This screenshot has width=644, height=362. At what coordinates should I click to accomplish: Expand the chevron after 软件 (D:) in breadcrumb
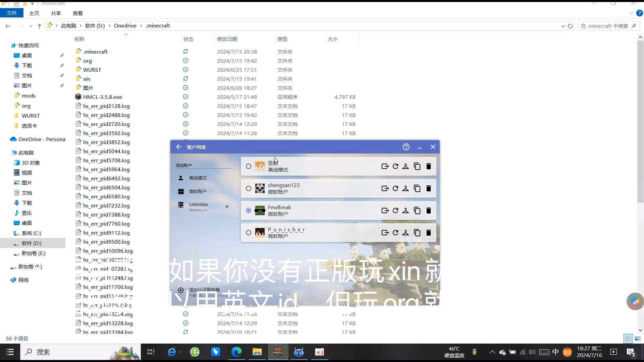pyautogui.click(x=109, y=26)
